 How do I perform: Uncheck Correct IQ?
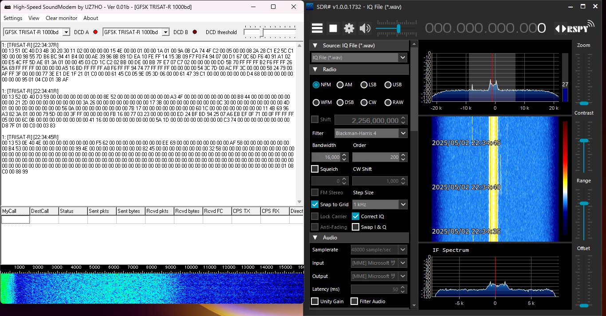(355, 216)
